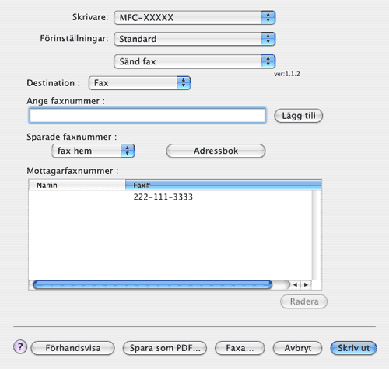
Task: Open the saved fax numbers 'fax hem' dropdown
Action: click(93, 151)
